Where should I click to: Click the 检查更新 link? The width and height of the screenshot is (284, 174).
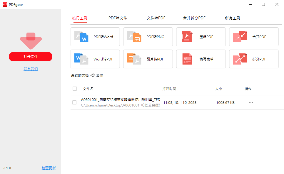49,168
